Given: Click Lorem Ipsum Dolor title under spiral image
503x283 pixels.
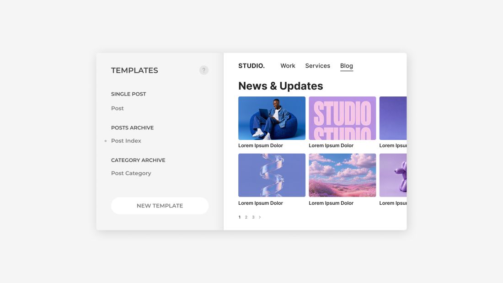Looking at the screenshot, I should pyautogui.click(x=261, y=203).
